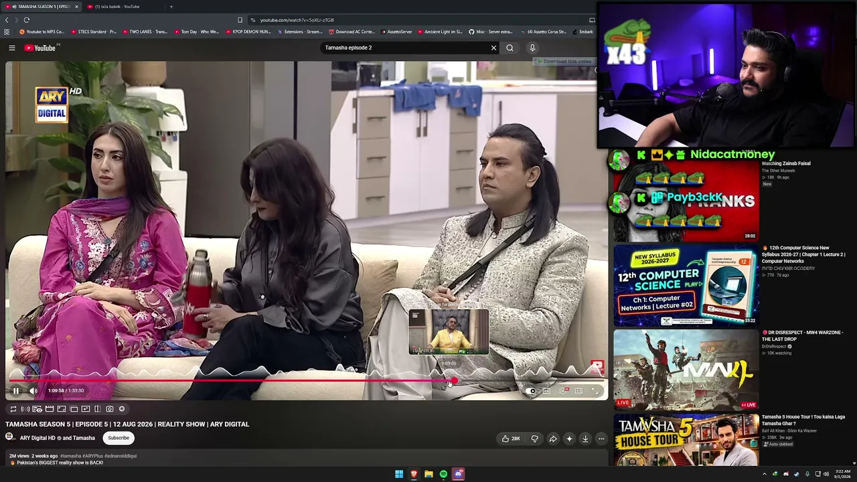Open the extension settings gear under player
The width and height of the screenshot is (857, 482).
[122, 409]
